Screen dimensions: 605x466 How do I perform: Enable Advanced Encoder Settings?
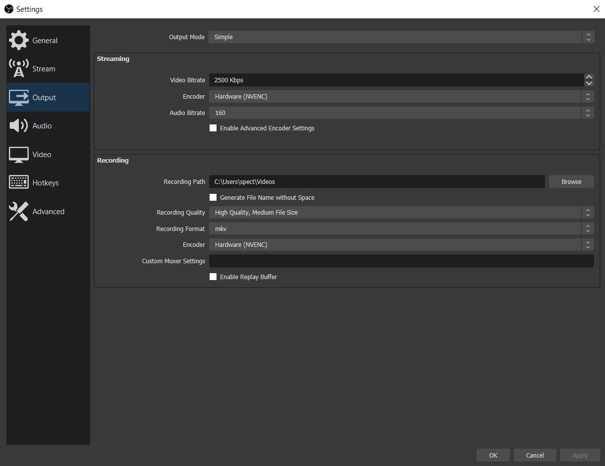(213, 128)
